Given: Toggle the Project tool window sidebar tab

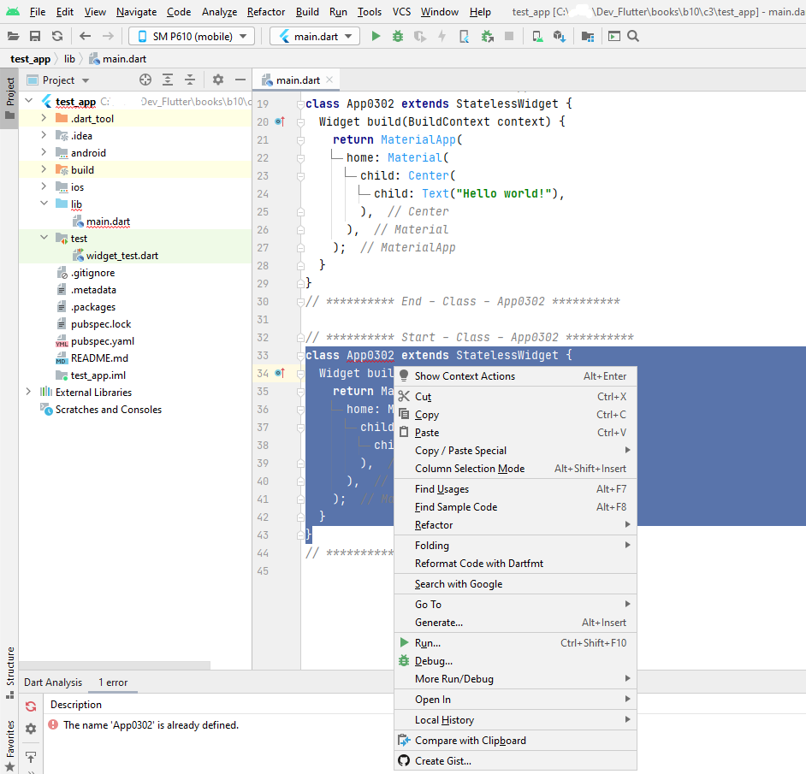Looking at the screenshot, I should (9, 99).
